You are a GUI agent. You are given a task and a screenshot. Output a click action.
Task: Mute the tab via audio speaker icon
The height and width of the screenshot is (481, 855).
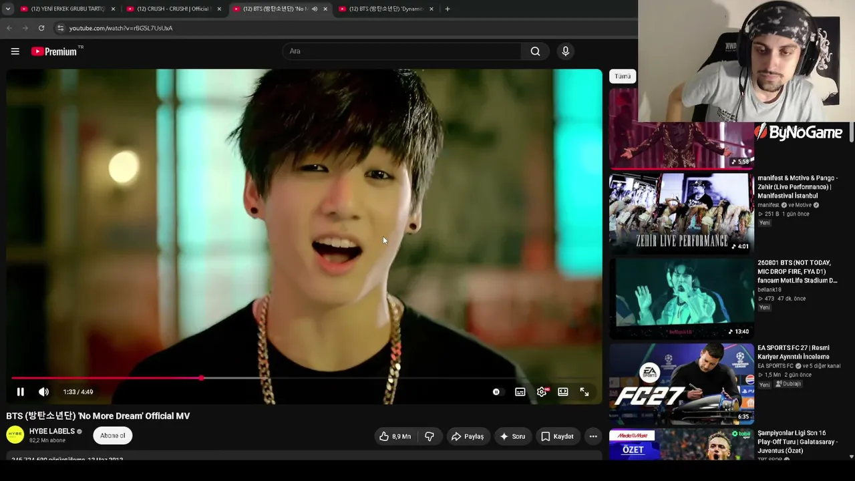(x=315, y=9)
